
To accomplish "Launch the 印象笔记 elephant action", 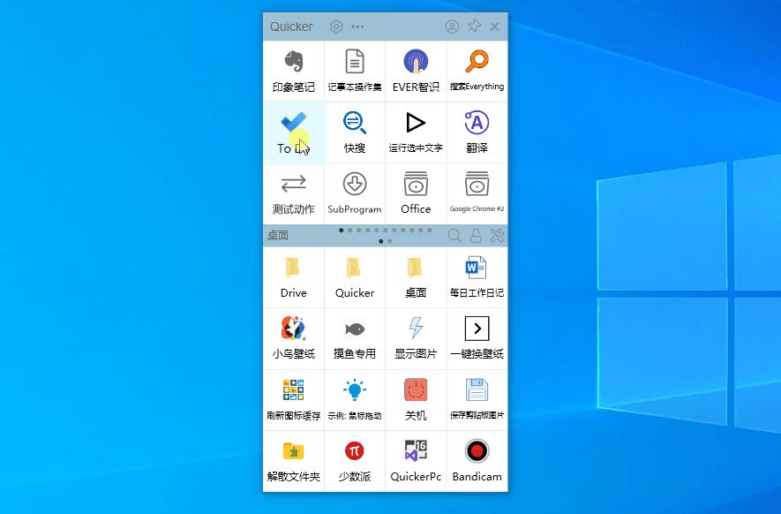I will (293, 72).
